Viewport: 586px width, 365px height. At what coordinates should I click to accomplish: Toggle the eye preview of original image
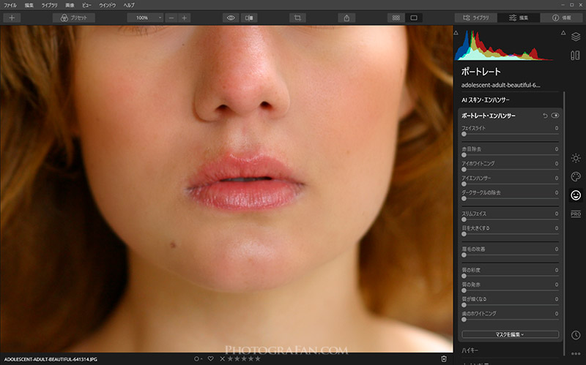(x=231, y=18)
